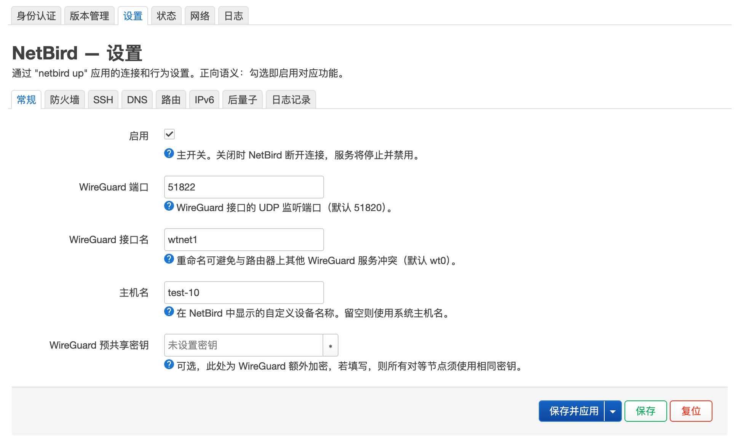View the 日志 tab

[x=233, y=16]
